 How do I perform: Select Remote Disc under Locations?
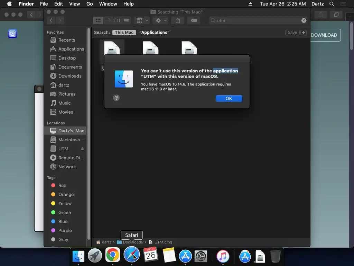(65, 158)
